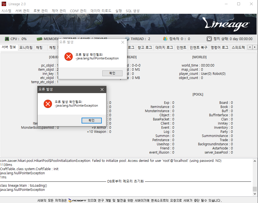Image resolution: width=258 pixels, height=203 pixels.
Task: Open the 제어 관리 menu
Action: click(x=59, y=11)
